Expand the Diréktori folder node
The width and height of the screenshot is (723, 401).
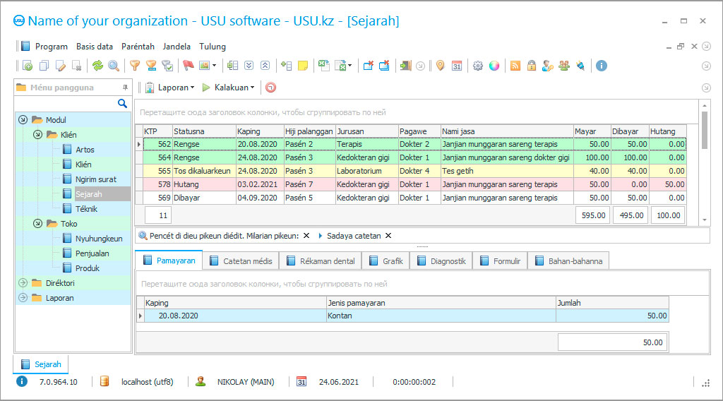[23, 283]
